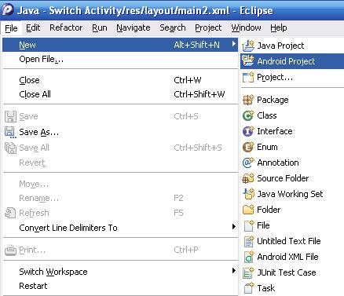
Task: Choose Package label in New submenu
Action: (273, 100)
